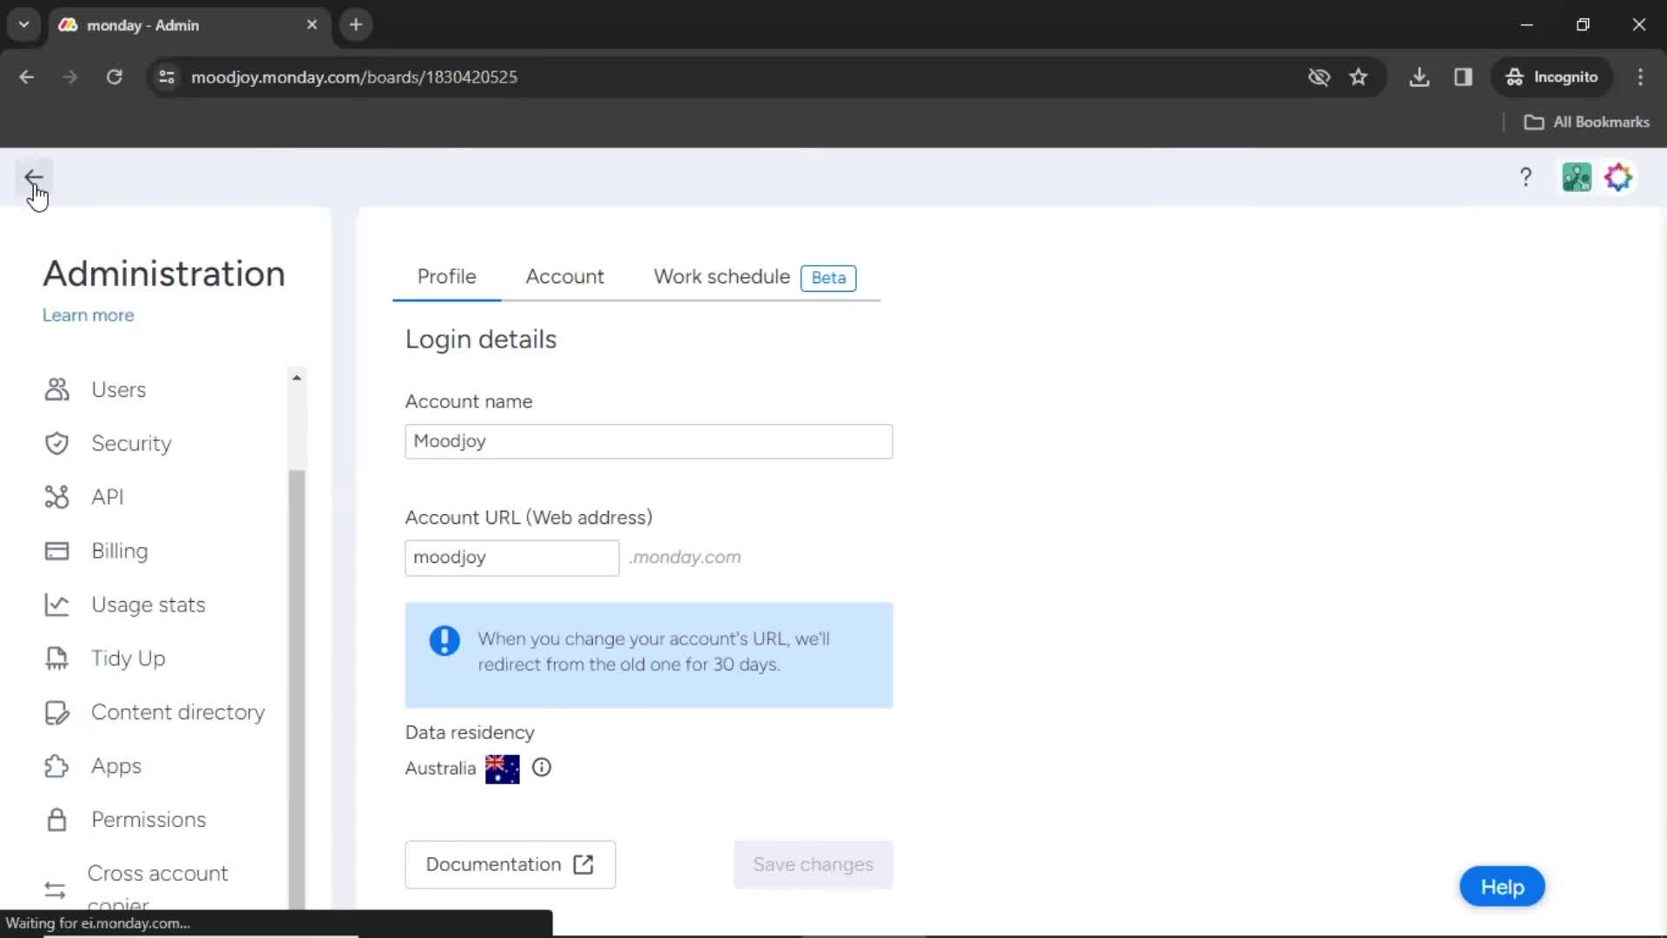The height and width of the screenshot is (938, 1667).
Task: Select the API icon in sidebar
Action: (56, 497)
